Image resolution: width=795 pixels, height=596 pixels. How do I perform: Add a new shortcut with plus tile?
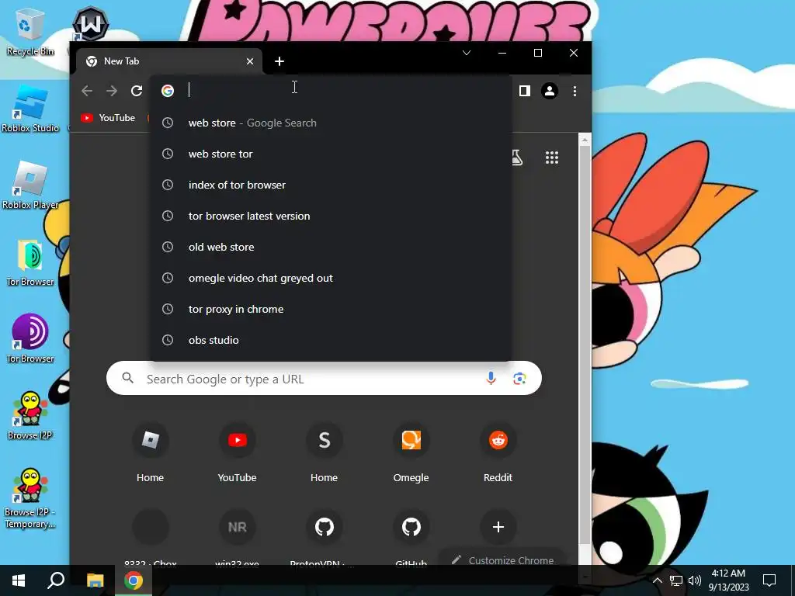[498, 527]
